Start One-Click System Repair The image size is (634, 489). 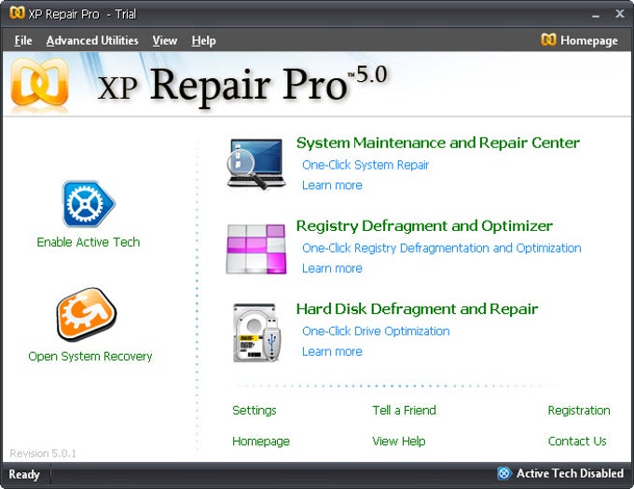point(365,165)
